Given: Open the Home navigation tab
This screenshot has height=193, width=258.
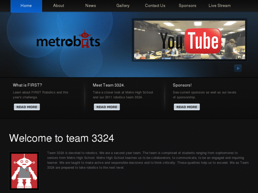Looking at the screenshot, I should [x=26, y=6].
